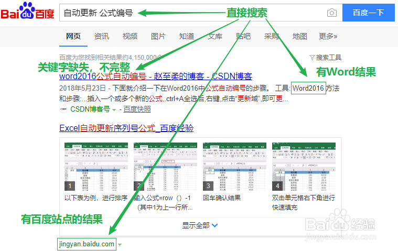Open the 知道 tab
The width and height of the screenshot is (398, 251).
[x=187, y=36]
